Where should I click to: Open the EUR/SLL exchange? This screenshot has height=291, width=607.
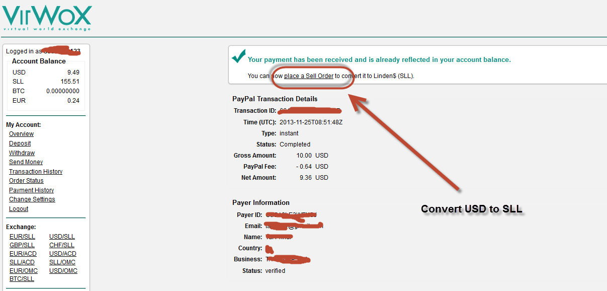(22, 237)
